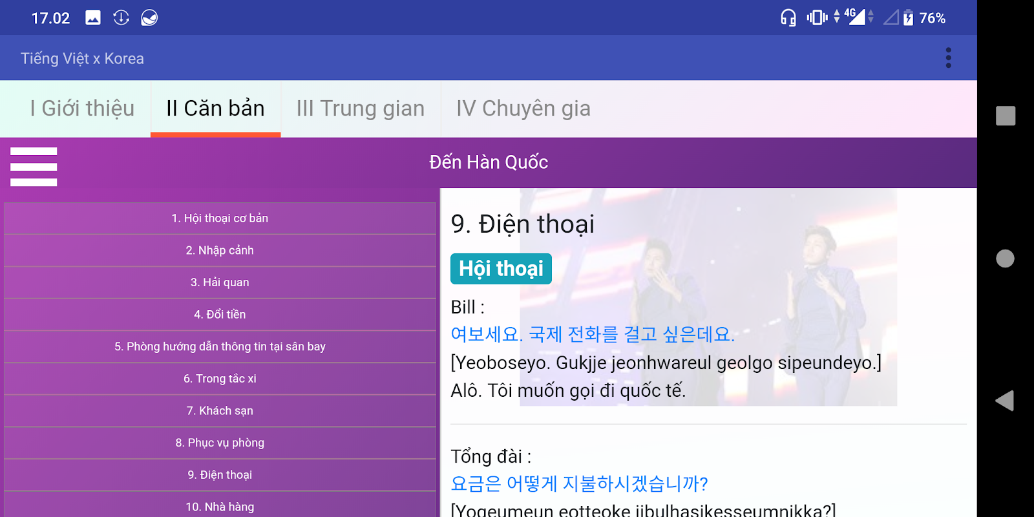The image size is (1034, 517).
Task: Open lesson 2. Nhập cảnh
Action: (220, 250)
